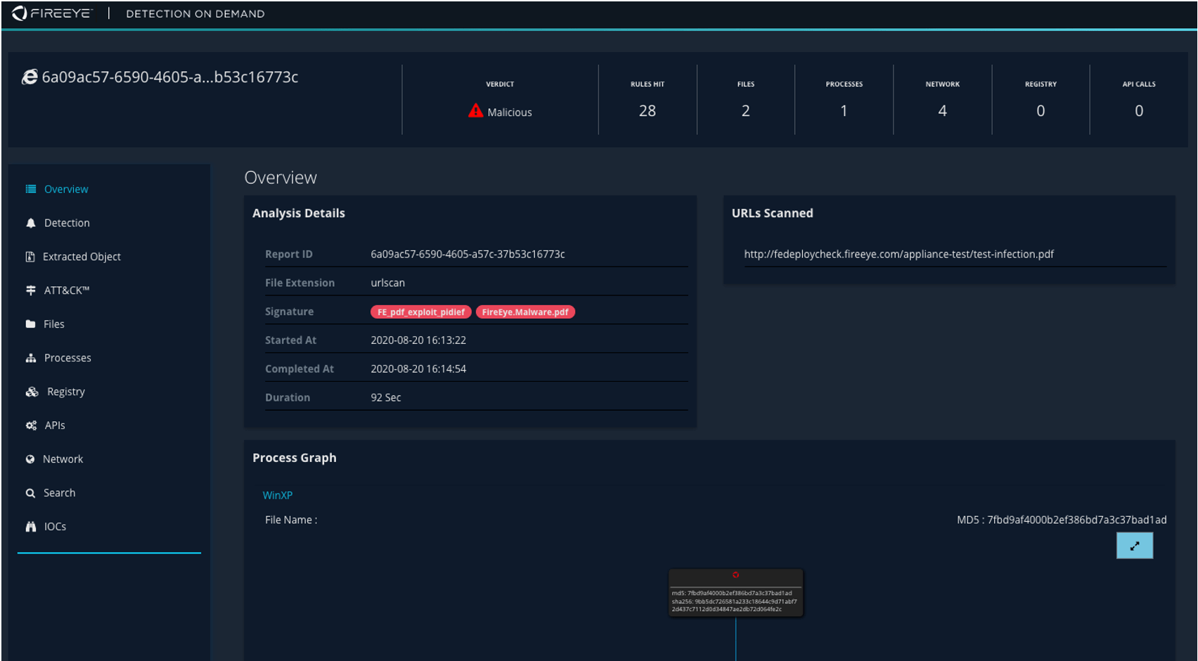Click the red Malicious warning triangle icon
Screen dimensions: 1198x661
click(x=476, y=111)
